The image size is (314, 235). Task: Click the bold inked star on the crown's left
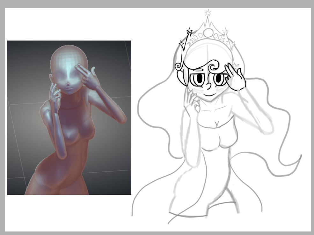[190, 31]
